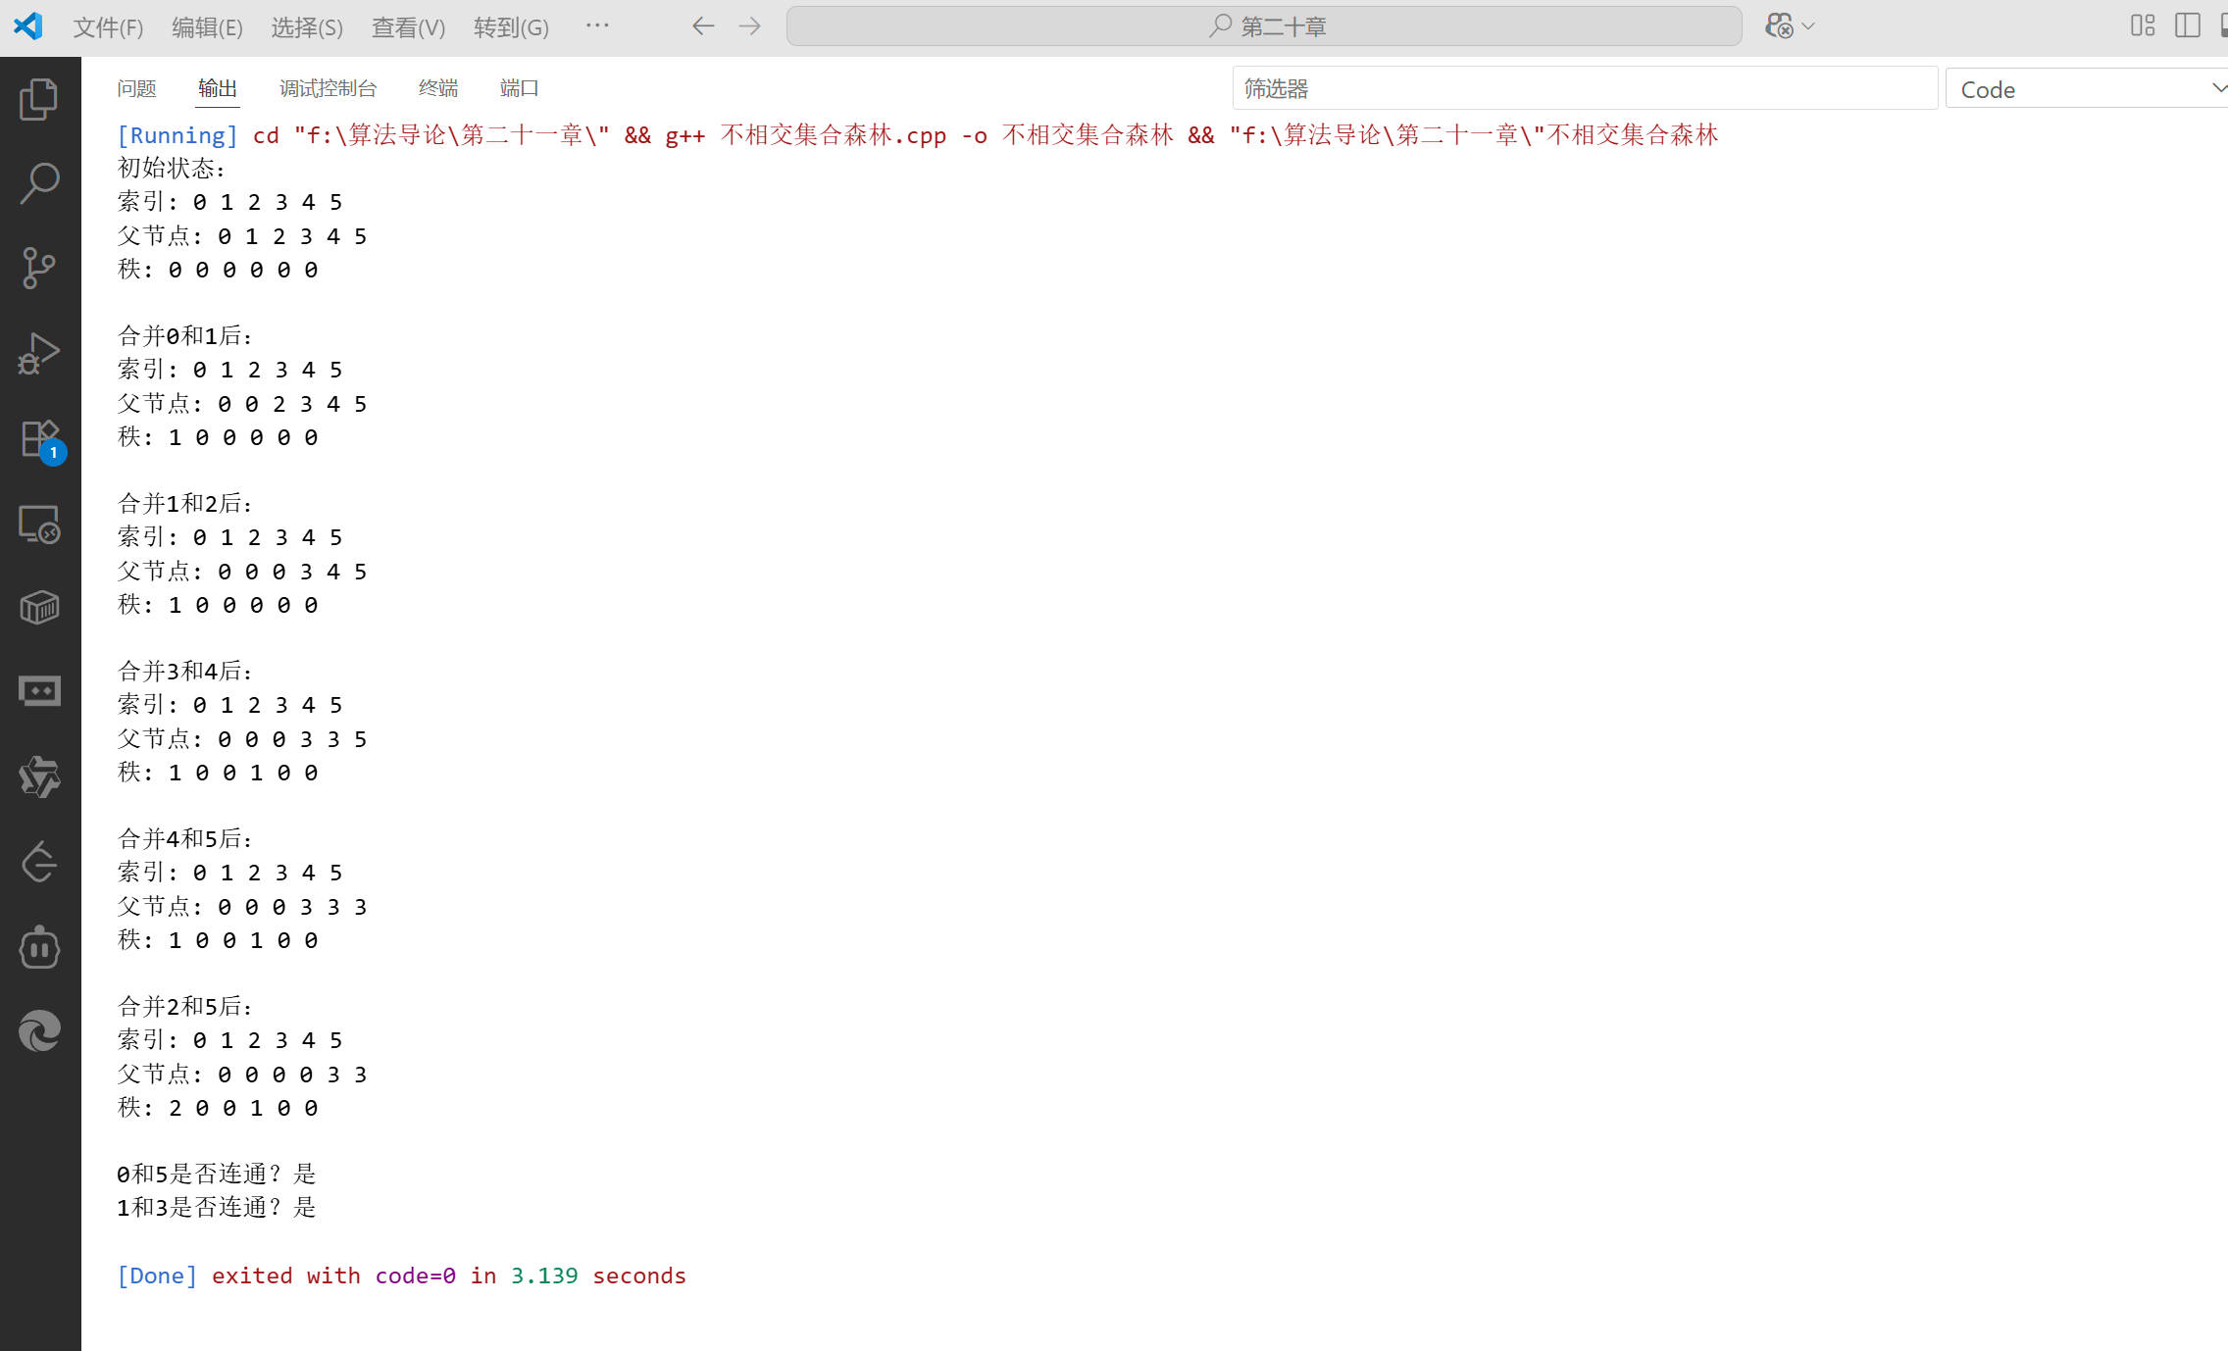Click the 第二十章 command center search box

[x=1264, y=26]
